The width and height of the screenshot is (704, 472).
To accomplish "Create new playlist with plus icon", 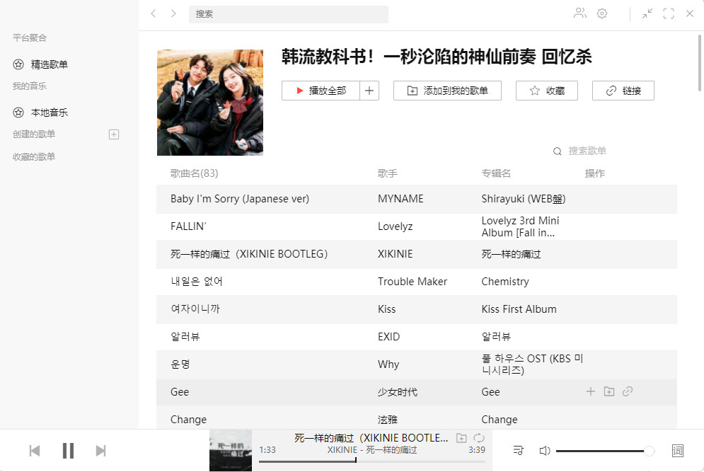I will [x=114, y=134].
